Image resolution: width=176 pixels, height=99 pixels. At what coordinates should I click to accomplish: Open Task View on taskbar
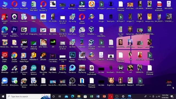click(60, 97)
